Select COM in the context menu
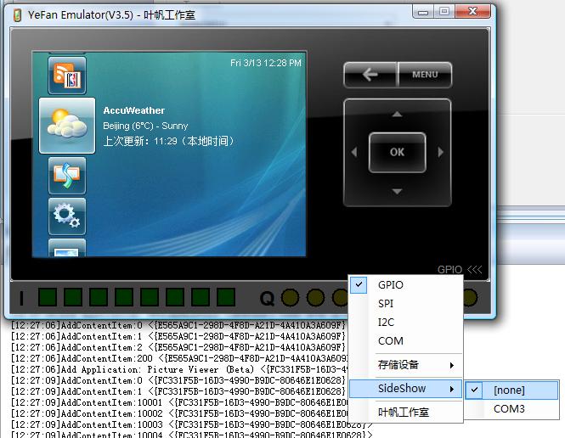The height and width of the screenshot is (438, 565). coord(406,341)
